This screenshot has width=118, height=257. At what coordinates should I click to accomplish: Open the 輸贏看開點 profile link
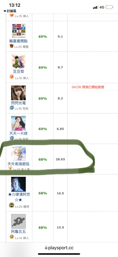(19, 41)
